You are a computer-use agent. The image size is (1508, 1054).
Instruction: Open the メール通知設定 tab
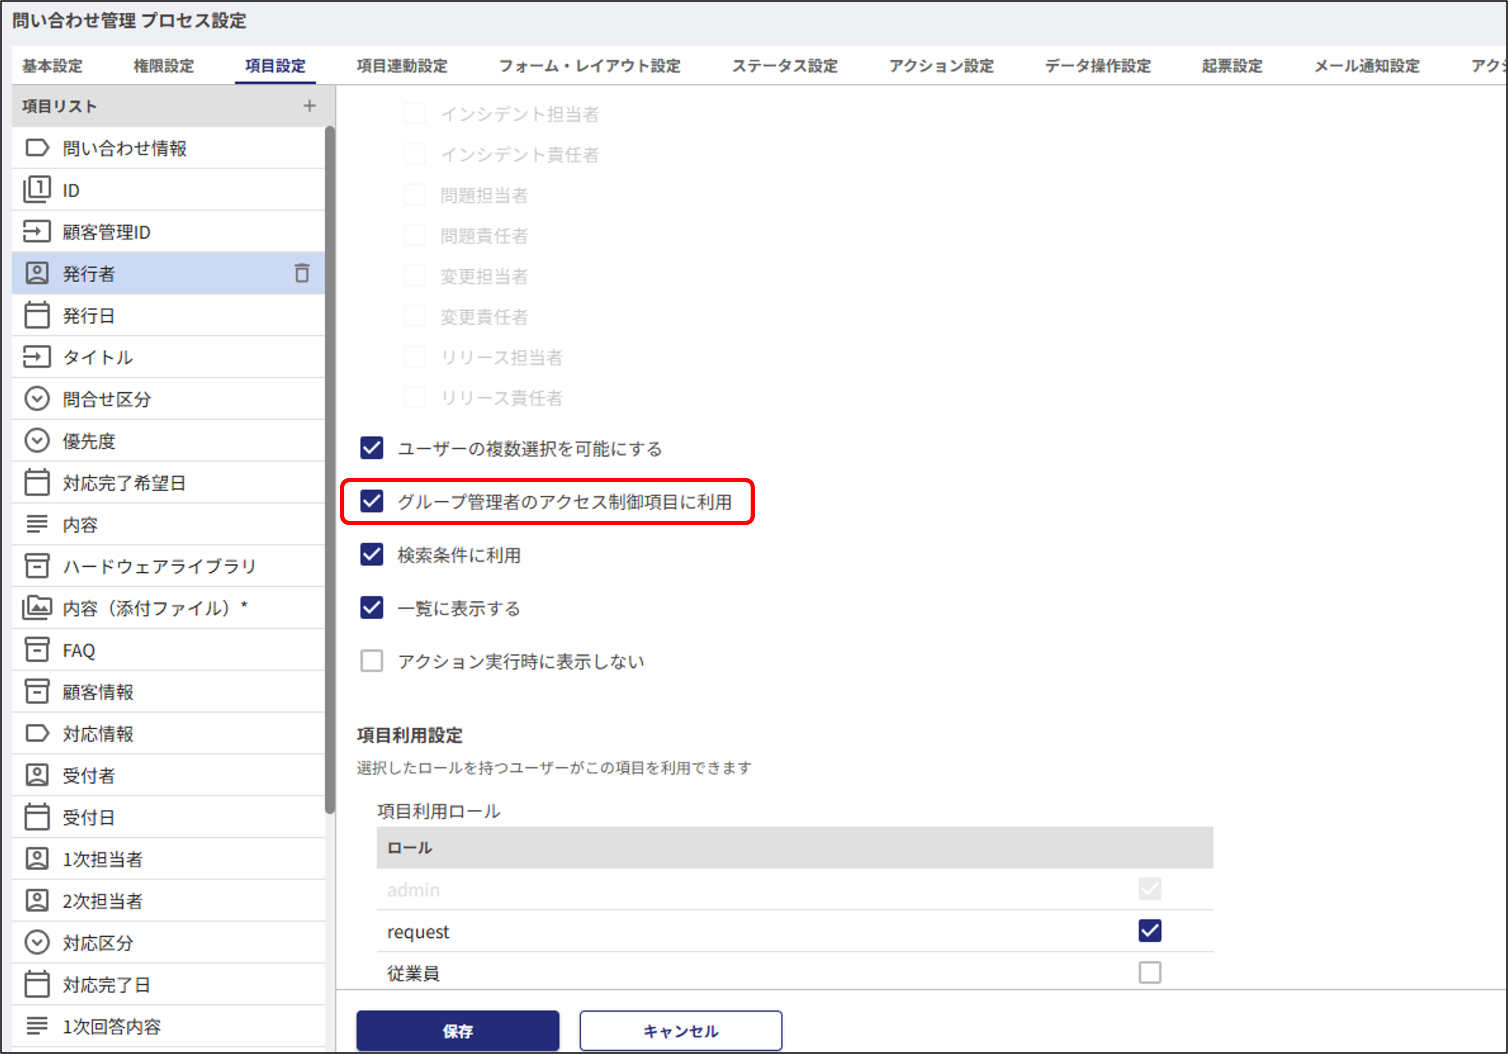(x=1366, y=66)
